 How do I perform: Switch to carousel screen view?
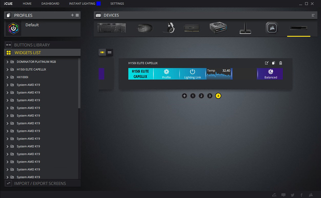[x=102, y=53]
